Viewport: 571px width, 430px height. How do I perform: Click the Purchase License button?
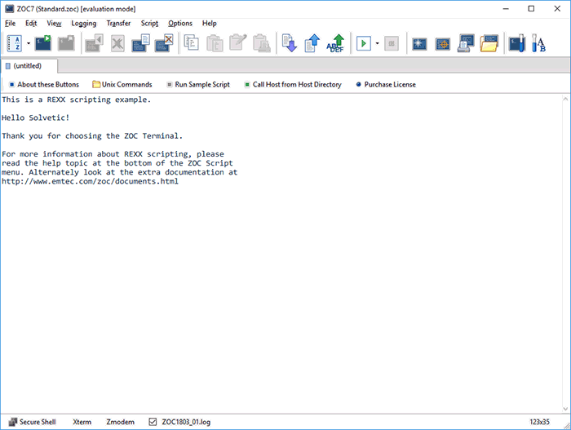(x=386, y=85)
